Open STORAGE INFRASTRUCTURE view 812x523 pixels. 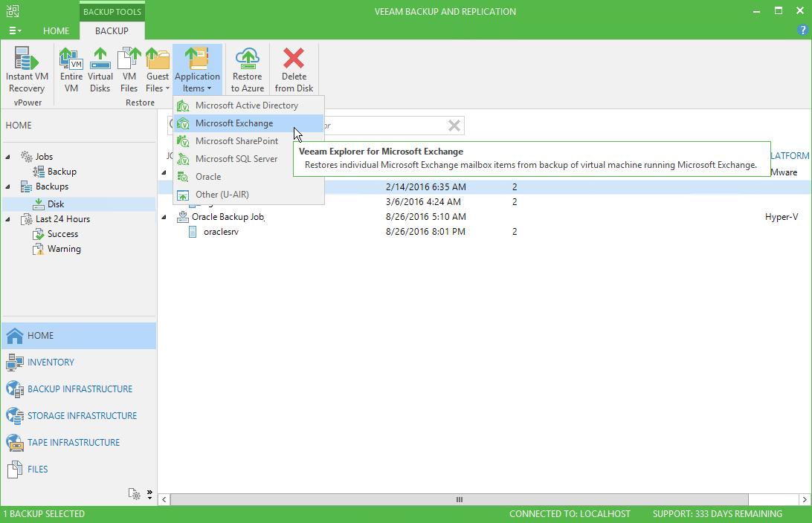pos(79,416)
